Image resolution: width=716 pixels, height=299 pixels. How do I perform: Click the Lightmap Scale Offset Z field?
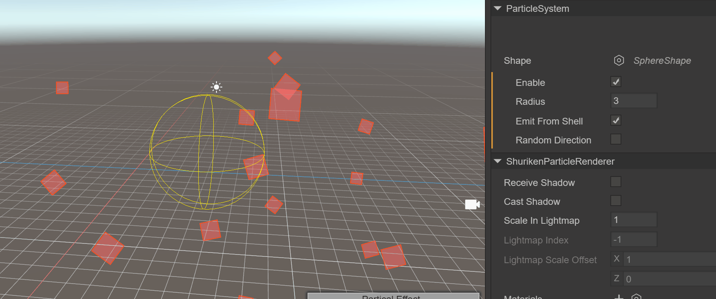[x=669, y=279]
